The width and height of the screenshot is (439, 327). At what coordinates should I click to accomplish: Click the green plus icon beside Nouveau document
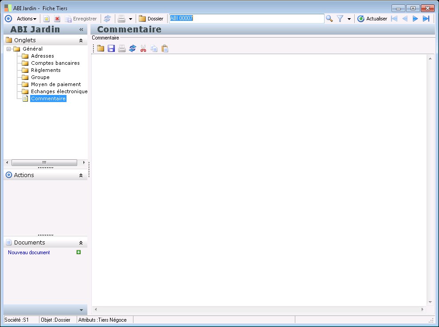79,252
